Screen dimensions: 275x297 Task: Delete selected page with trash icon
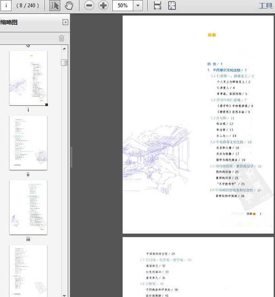(x=62, y=38)
